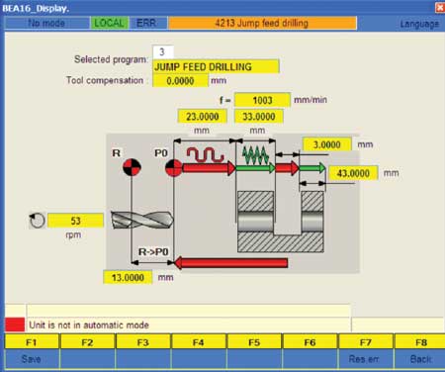Screen dimensions: 445x372
Task: Click the R reference point marker
Action: pos(132,167)
